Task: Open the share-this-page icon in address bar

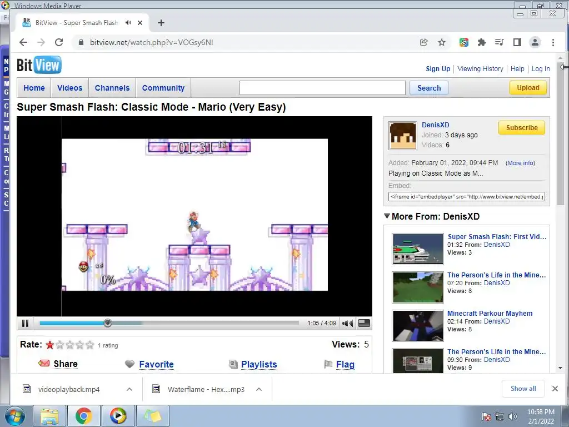Action: pyautogui.click(x=423, y=42)
